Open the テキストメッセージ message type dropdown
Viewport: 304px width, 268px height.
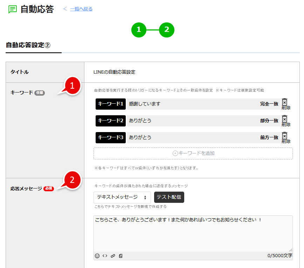tap(122, 197)
